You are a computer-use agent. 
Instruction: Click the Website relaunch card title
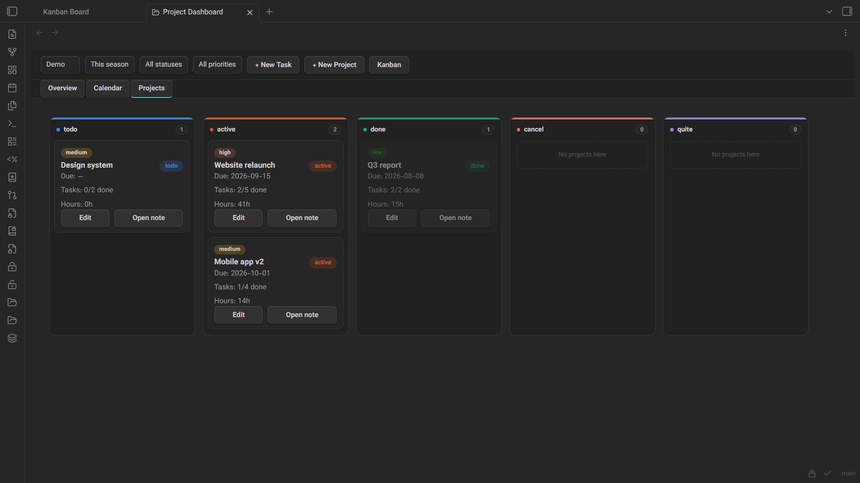(x=245, y=165)
